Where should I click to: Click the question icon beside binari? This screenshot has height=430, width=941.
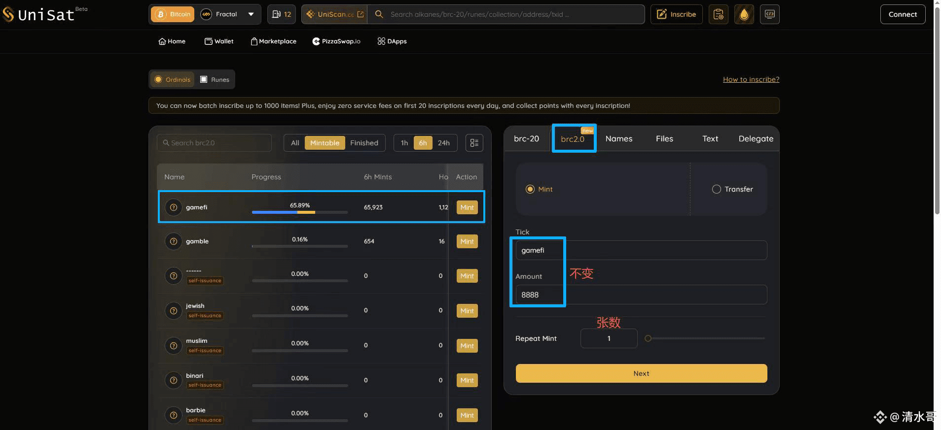point(174,380)
